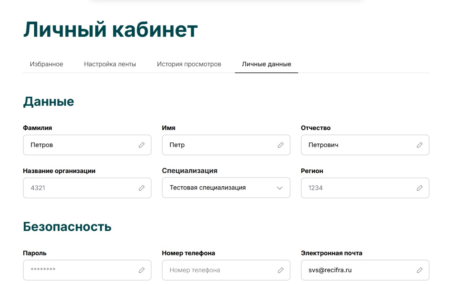Switch to the Личные данные tab
The height and width of the screenshot is (284, 459).
(266, 64)
